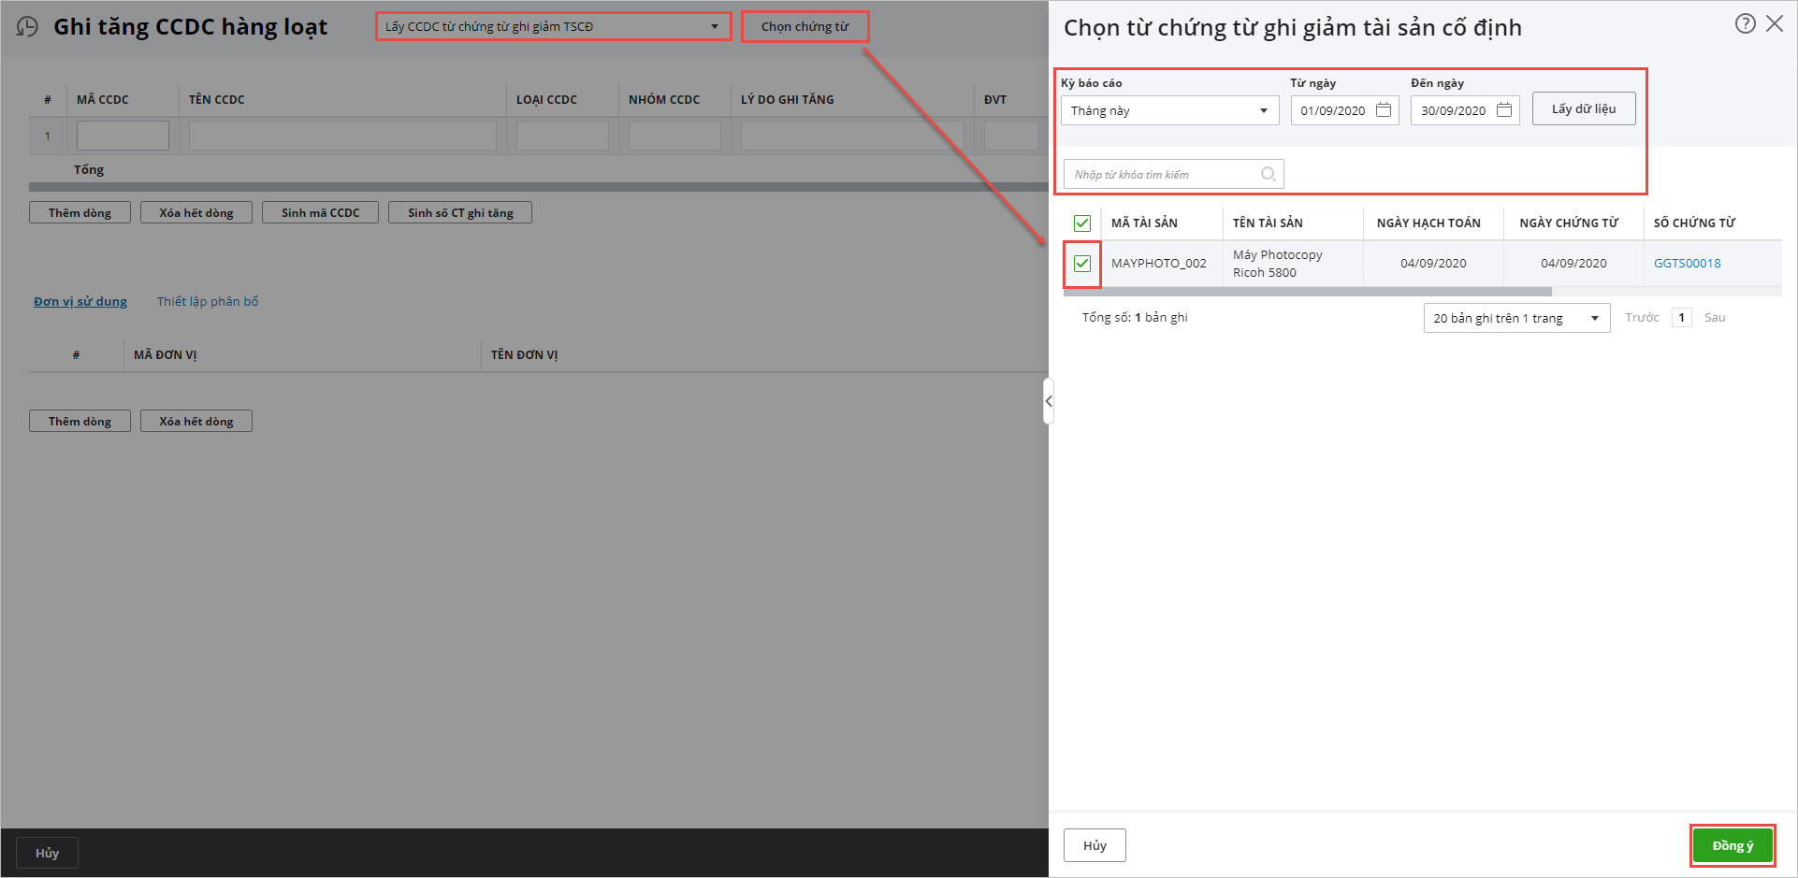This screenshot has width=1798, height=878.
Task: Select the Đơn vị sử dụng tab
Action: coord(80,301)
